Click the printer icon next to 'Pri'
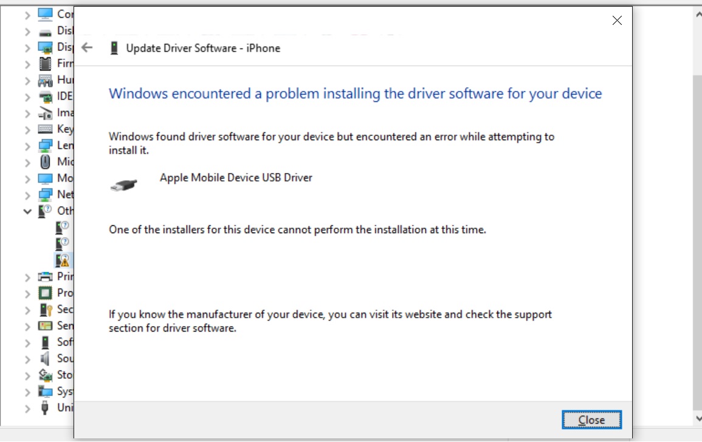Screen dimensions: 702x442 point(45,276)
